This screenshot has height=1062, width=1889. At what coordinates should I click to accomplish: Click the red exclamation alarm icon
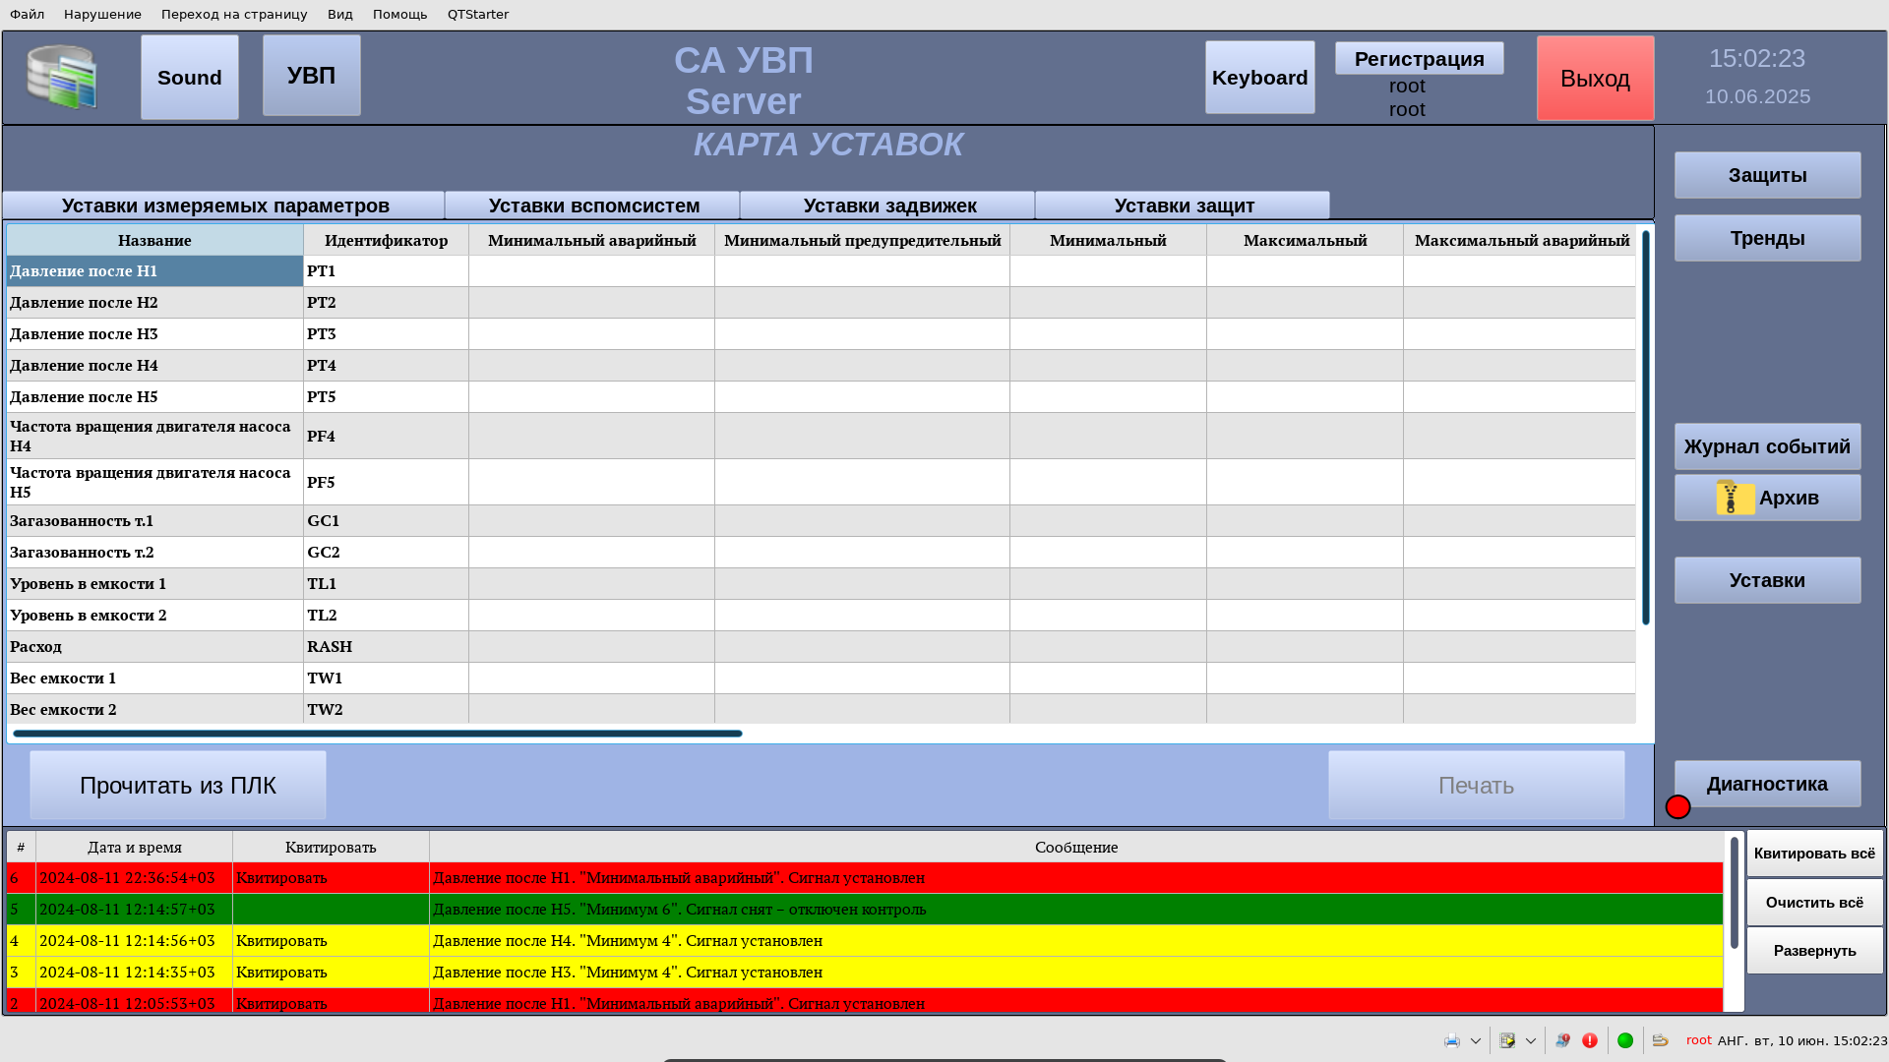pos(1590,1040)
